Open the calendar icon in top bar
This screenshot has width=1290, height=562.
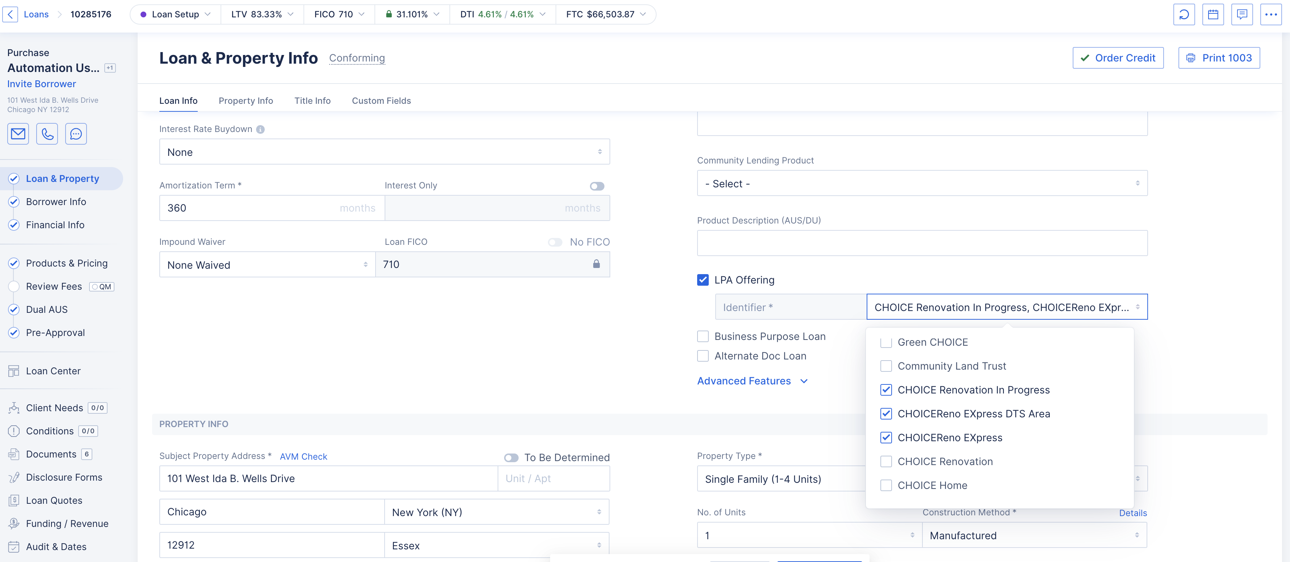(x=1213, y=14)
